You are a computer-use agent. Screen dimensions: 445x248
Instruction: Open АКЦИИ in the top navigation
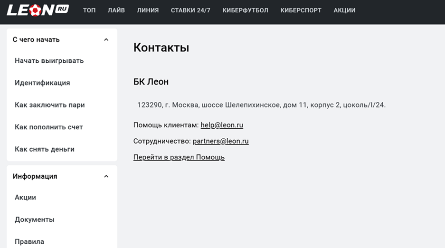[344, 10]
